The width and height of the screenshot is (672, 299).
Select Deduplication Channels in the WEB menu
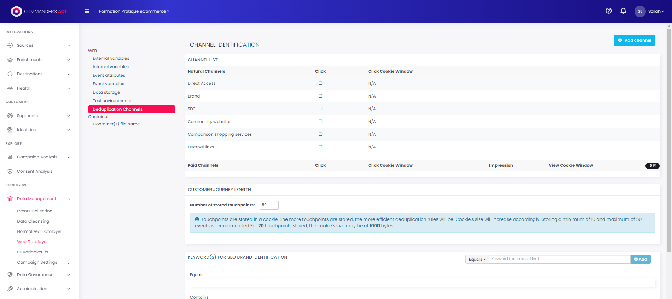tap(132, 109)
